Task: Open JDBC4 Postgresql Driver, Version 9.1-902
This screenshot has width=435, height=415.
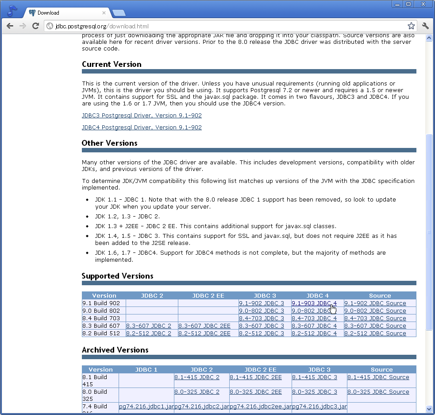Action: [x=142, y=127]
